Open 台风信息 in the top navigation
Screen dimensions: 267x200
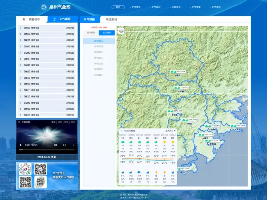click(175, 7)
